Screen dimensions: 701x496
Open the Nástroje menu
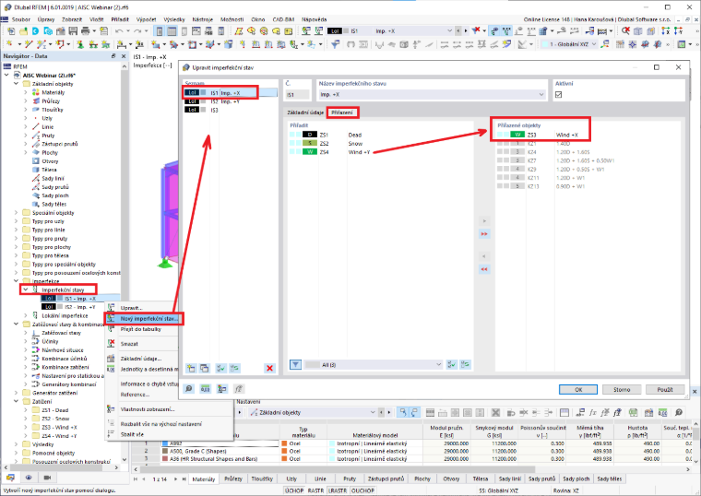tap(203, 19)
